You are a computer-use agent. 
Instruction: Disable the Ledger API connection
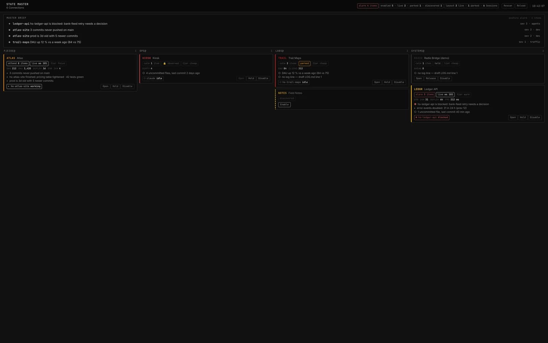535,117
